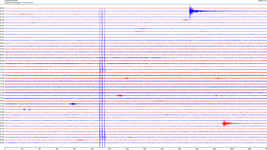Select the 8m axis tick label
267x150 pixels.
point(75,149)
